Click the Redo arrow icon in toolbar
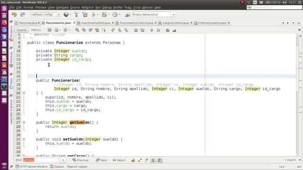 tap(23, 15)
